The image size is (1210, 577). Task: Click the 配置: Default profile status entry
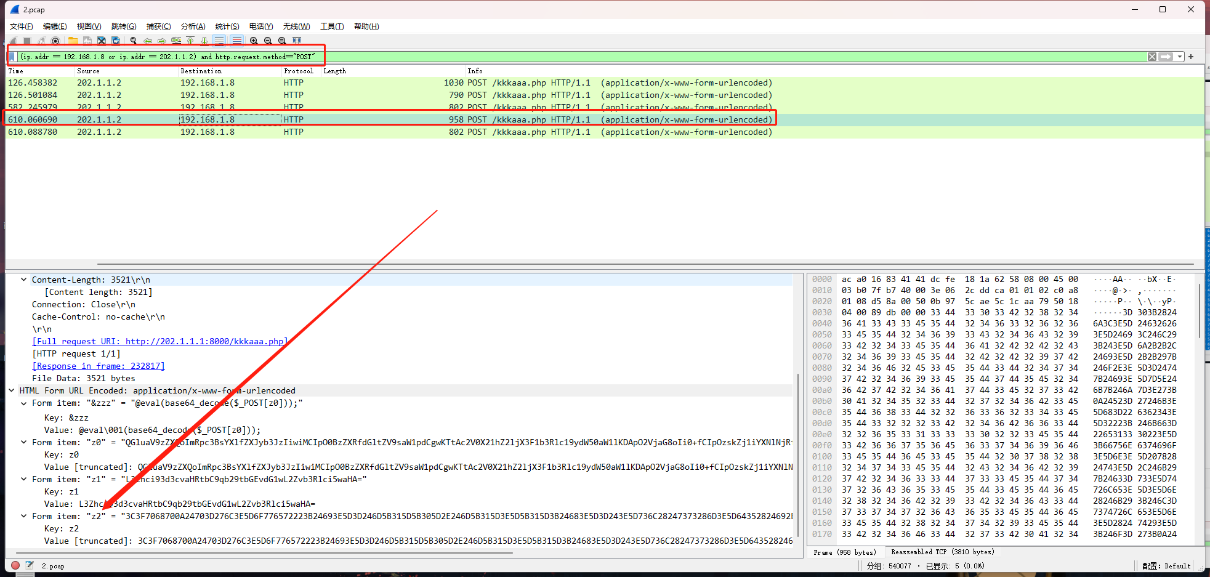[x=1166, y=566]
